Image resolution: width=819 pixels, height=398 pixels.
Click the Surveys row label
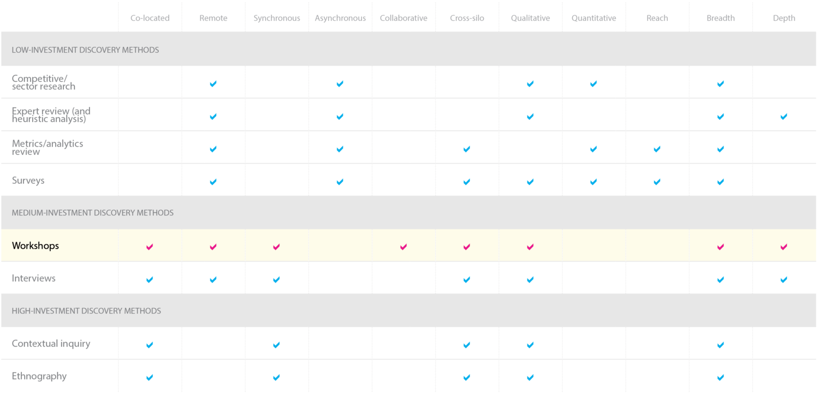point(28,180)
